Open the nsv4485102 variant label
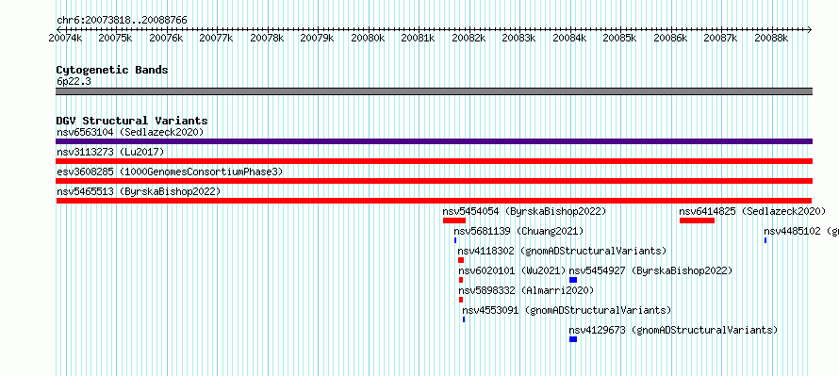 click(x=801, y=231)
